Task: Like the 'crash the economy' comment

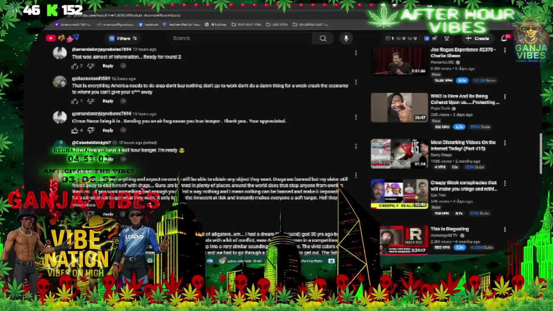Action: pos(75,101)
